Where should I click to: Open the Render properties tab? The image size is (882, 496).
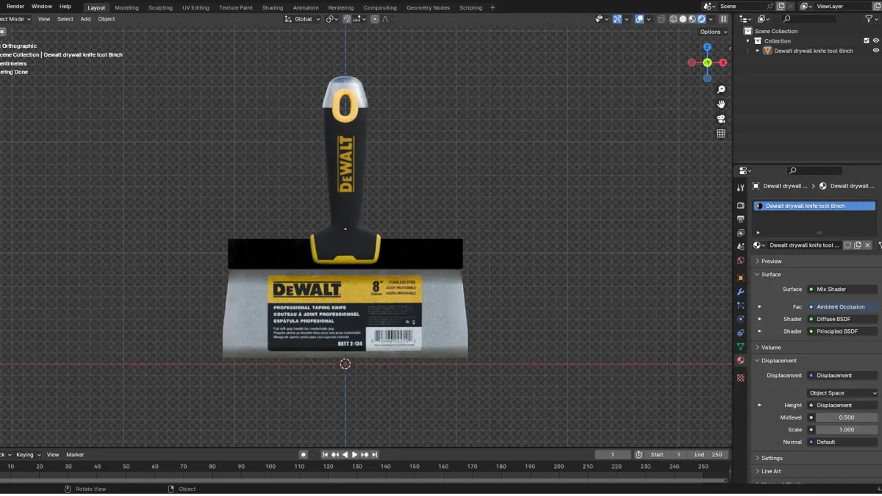[740, 205]
